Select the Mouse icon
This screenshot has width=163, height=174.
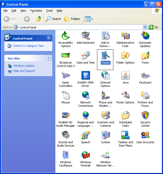tap(65, 95)
